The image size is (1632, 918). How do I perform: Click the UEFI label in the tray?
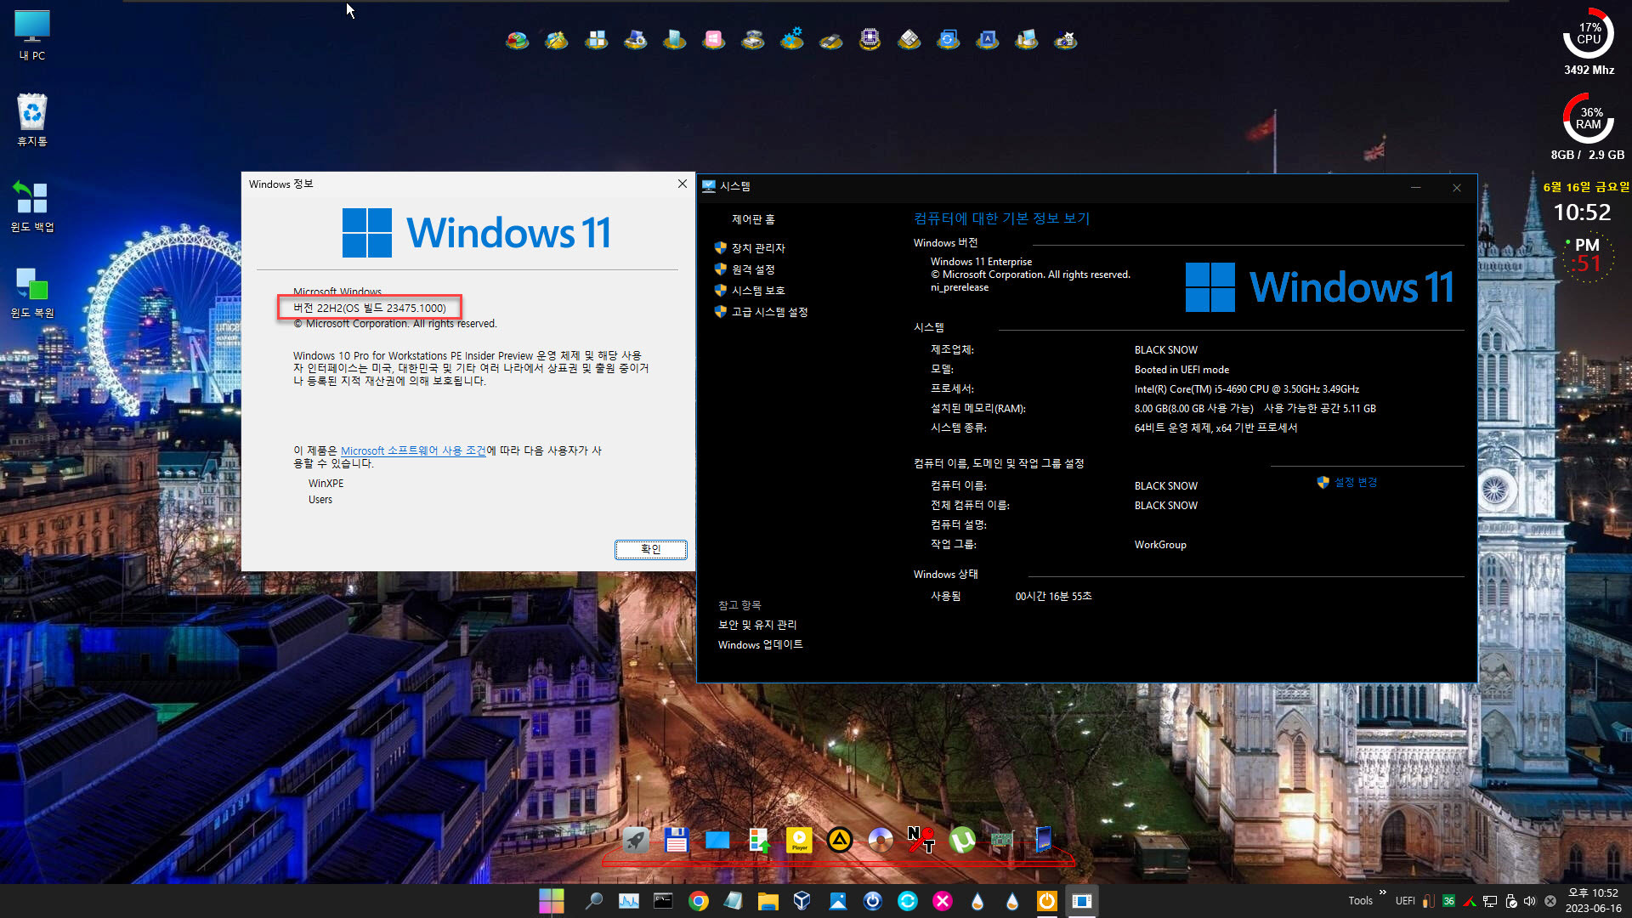tap(1405, 901)
